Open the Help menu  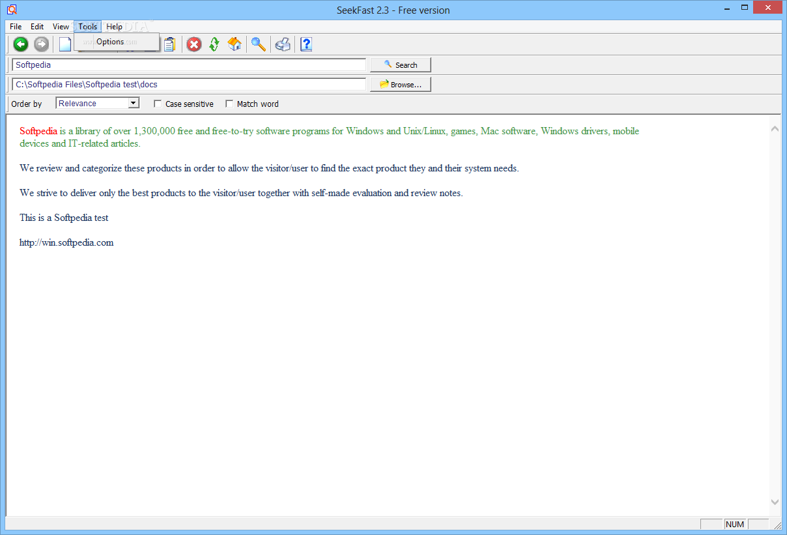click(x=114, y=27)
